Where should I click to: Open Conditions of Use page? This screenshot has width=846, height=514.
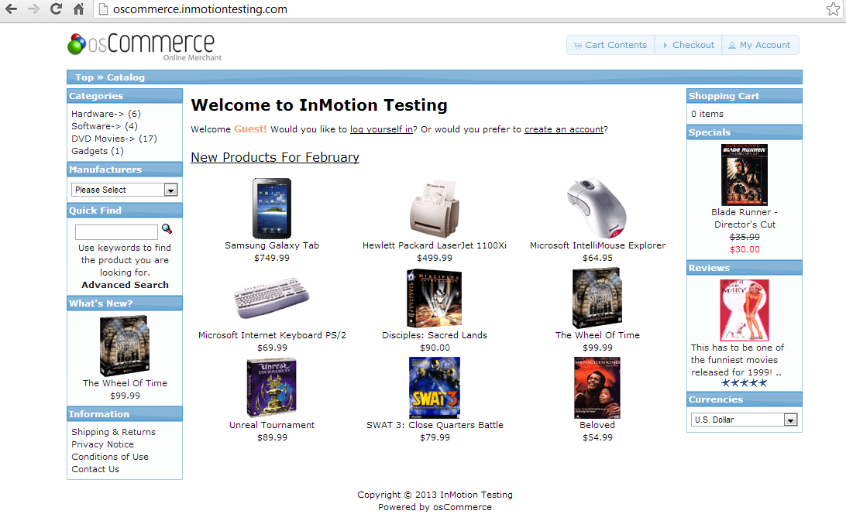[110, 457]
